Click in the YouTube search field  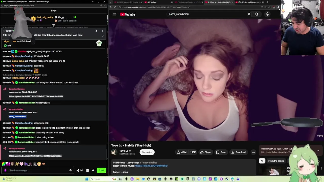206,14
